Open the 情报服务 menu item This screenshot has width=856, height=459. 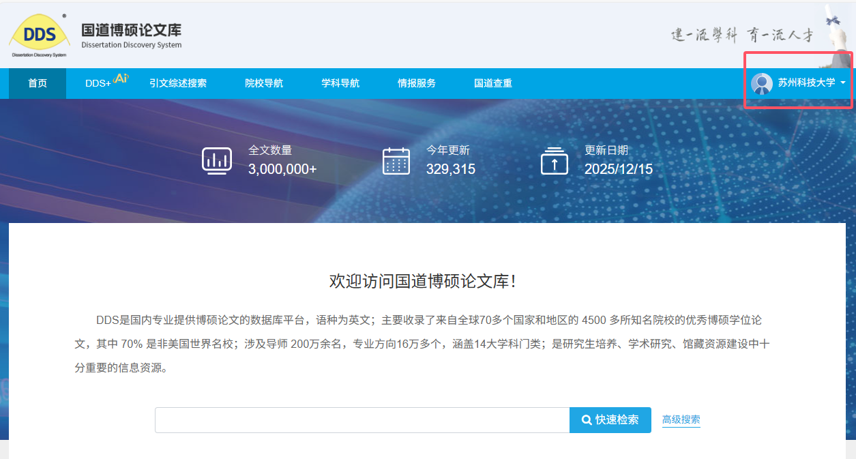417,83
